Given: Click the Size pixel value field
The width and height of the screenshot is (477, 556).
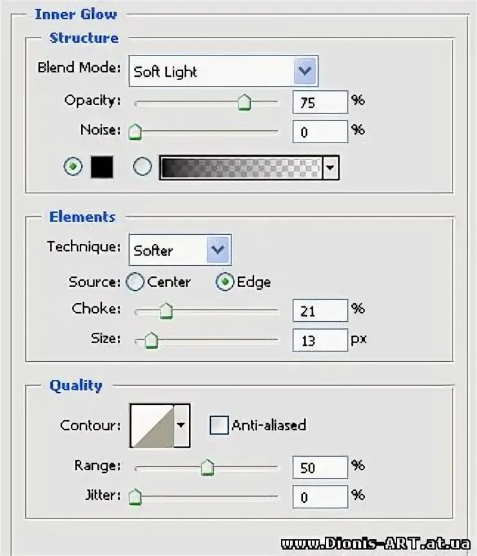Looking at the screenshot, I should [320, 339].
